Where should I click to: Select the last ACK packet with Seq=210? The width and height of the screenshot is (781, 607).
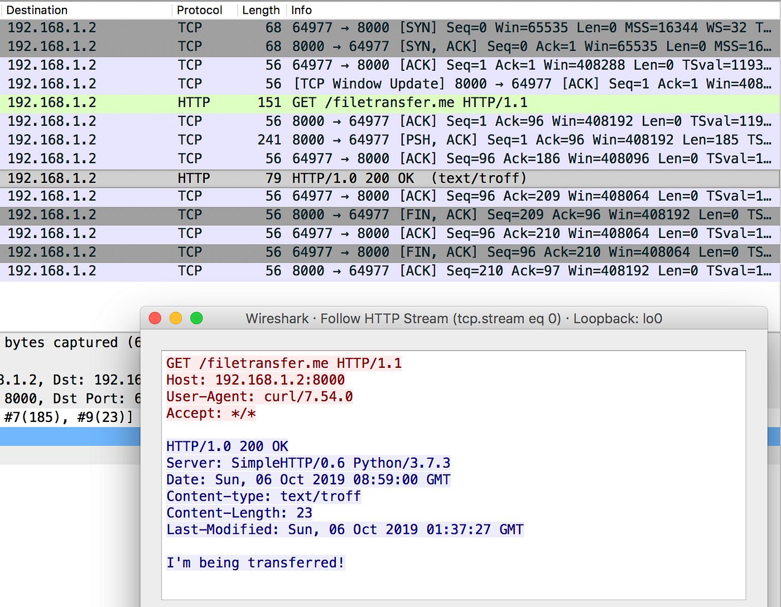(x=390, y=271)
